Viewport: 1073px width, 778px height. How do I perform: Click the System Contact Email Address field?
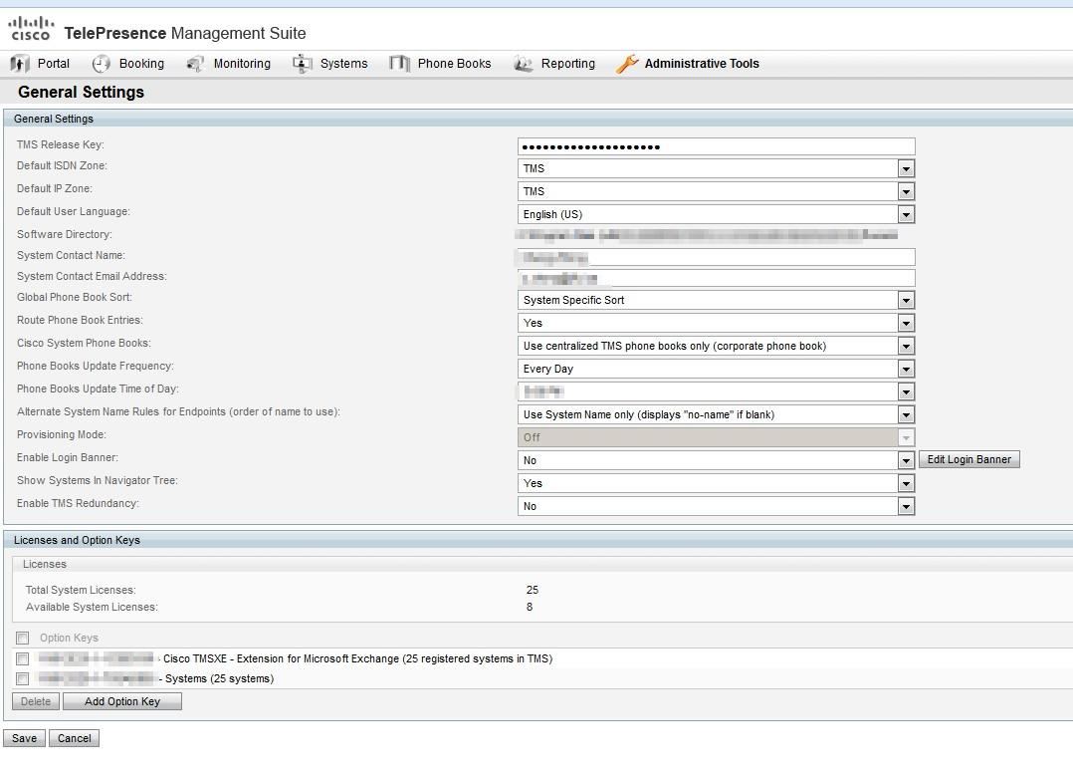(x=717, y=278)
